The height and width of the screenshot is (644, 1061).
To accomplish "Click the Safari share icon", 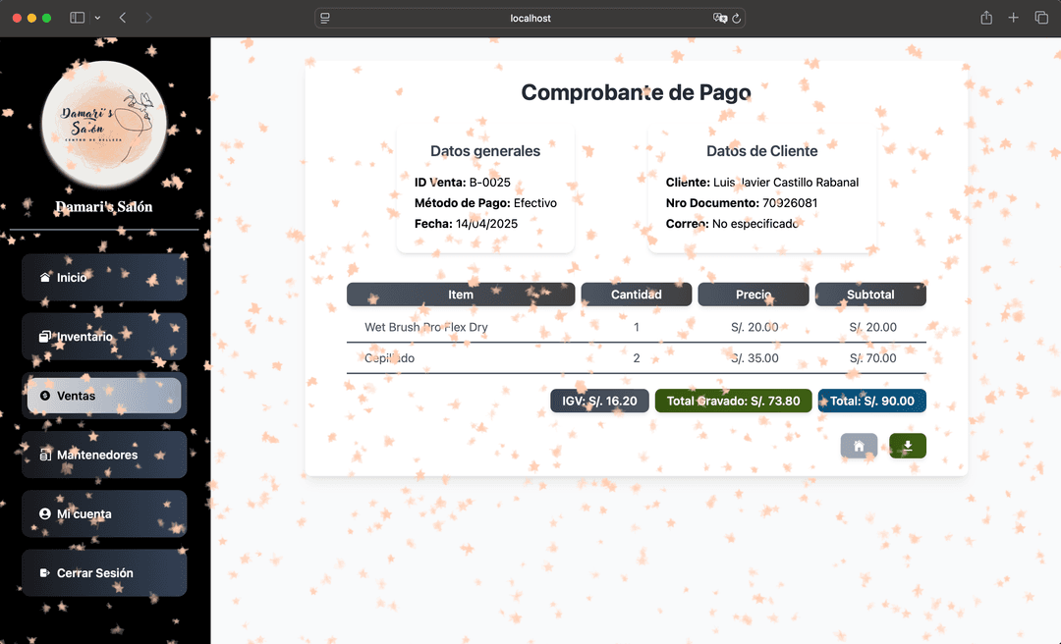I will pyautogui.click(x=986, y=18).
